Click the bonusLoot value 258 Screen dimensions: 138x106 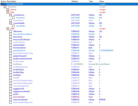point(100,37)
